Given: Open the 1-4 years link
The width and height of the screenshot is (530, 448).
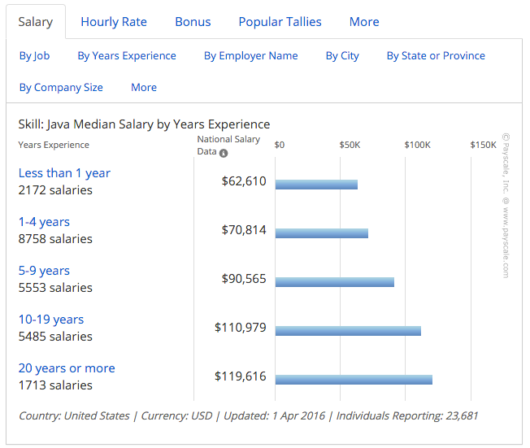Looking at the screenshot, I should tap(44, 222).
